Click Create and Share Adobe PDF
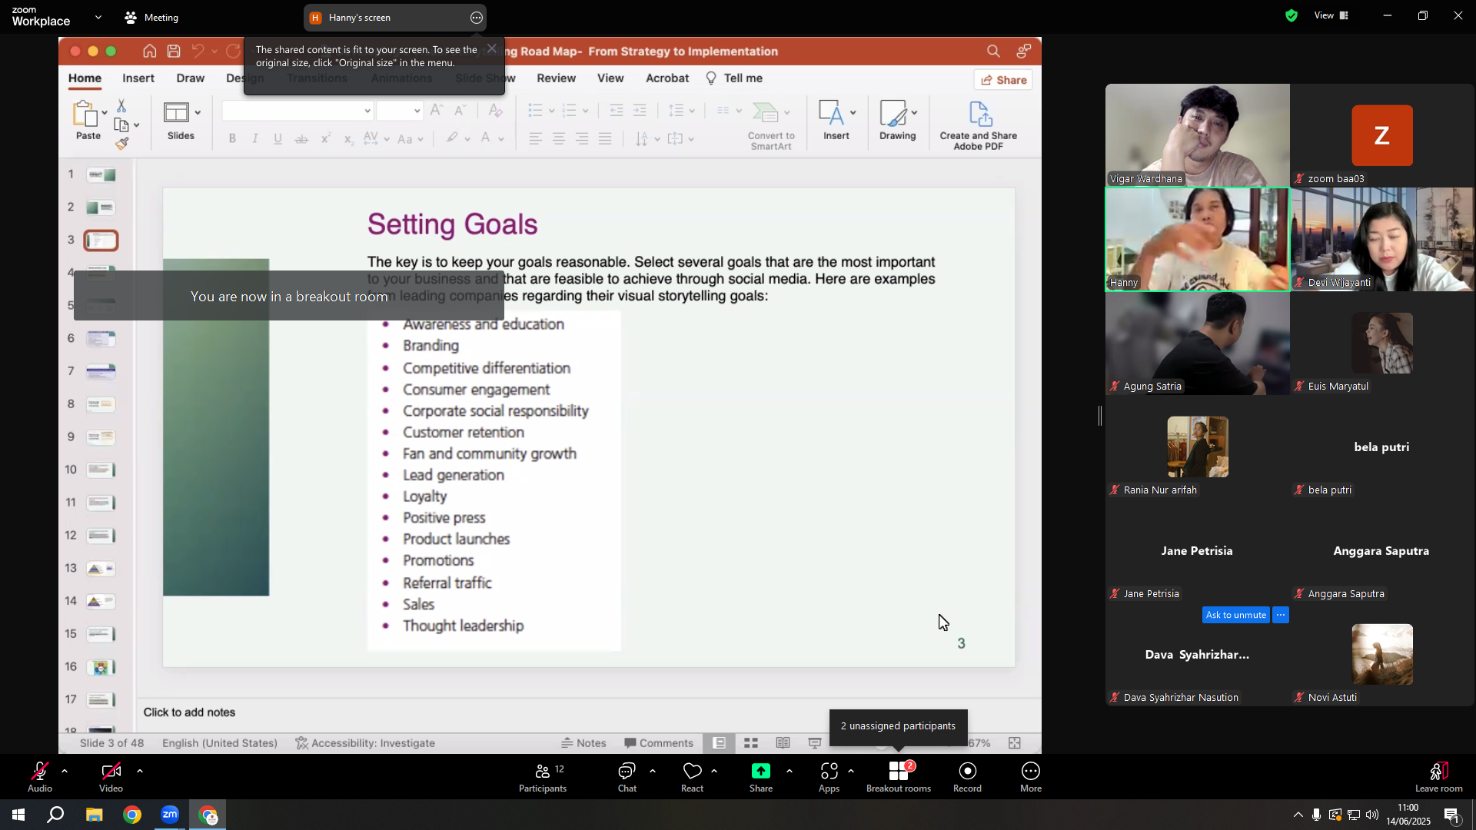 (x=979, y=126)
